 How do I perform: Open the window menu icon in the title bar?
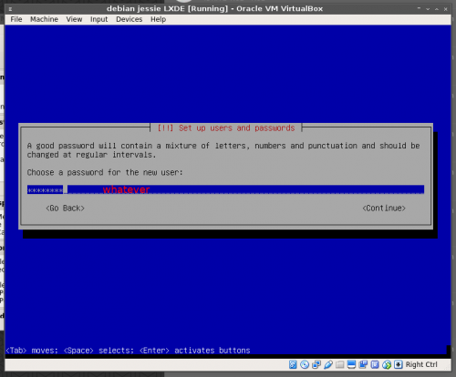tap(10, 9)
